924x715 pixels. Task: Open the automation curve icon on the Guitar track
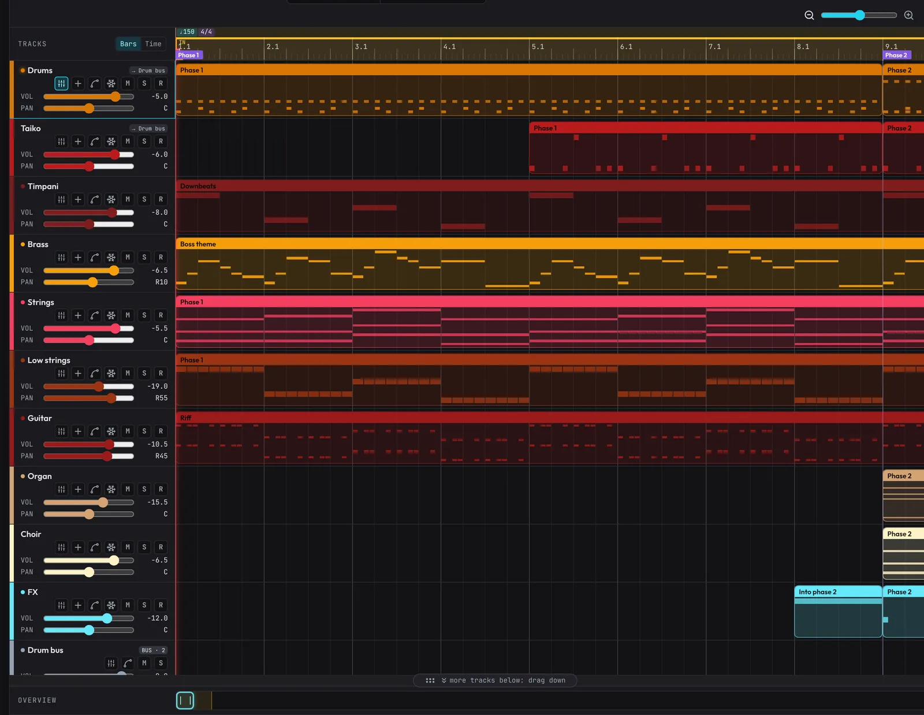95,431
